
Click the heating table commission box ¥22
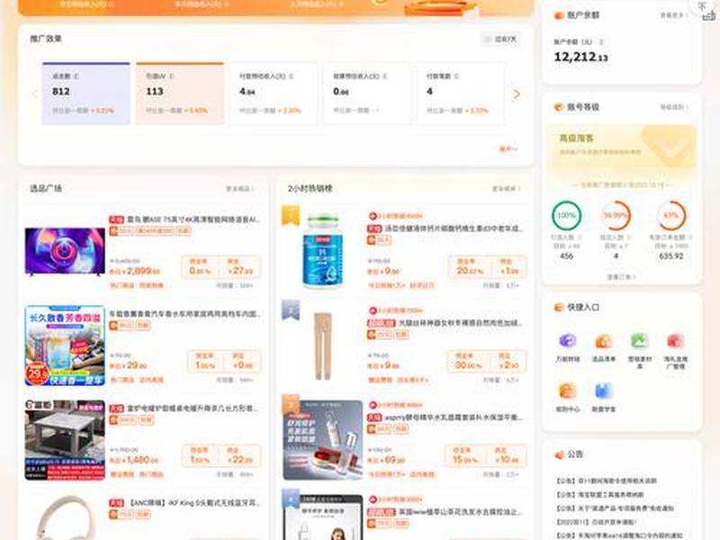(220, 455)
